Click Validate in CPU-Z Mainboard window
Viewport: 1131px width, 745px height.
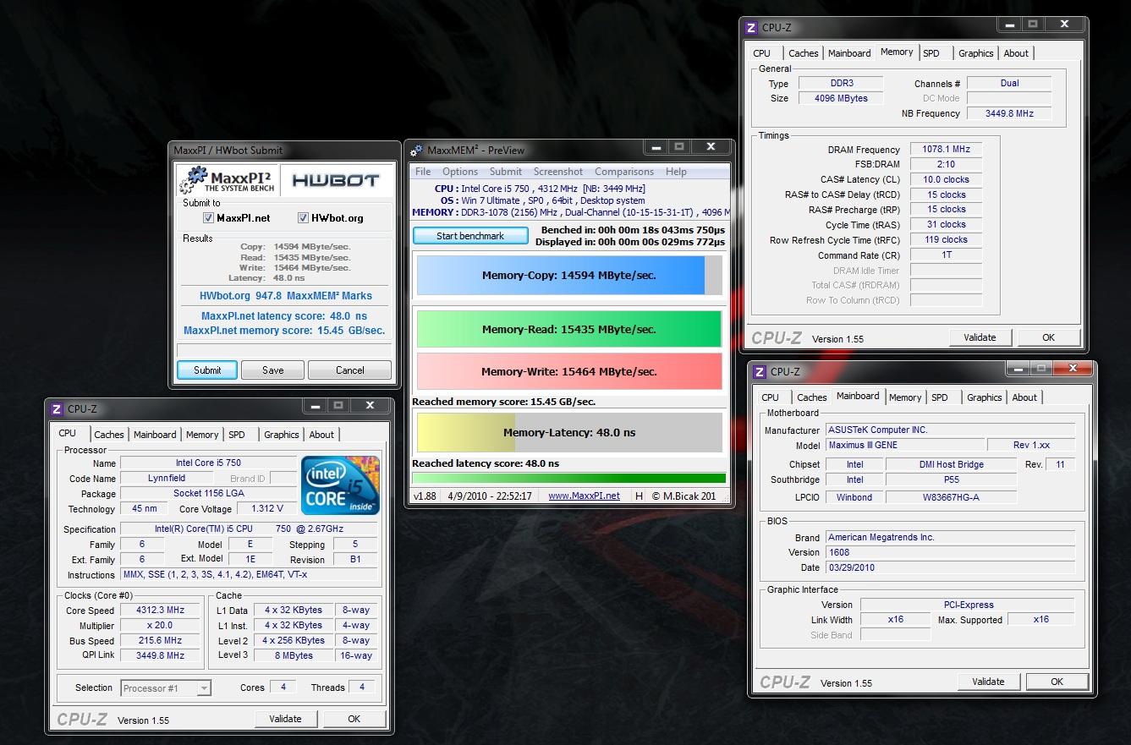(x=988, y=682)
